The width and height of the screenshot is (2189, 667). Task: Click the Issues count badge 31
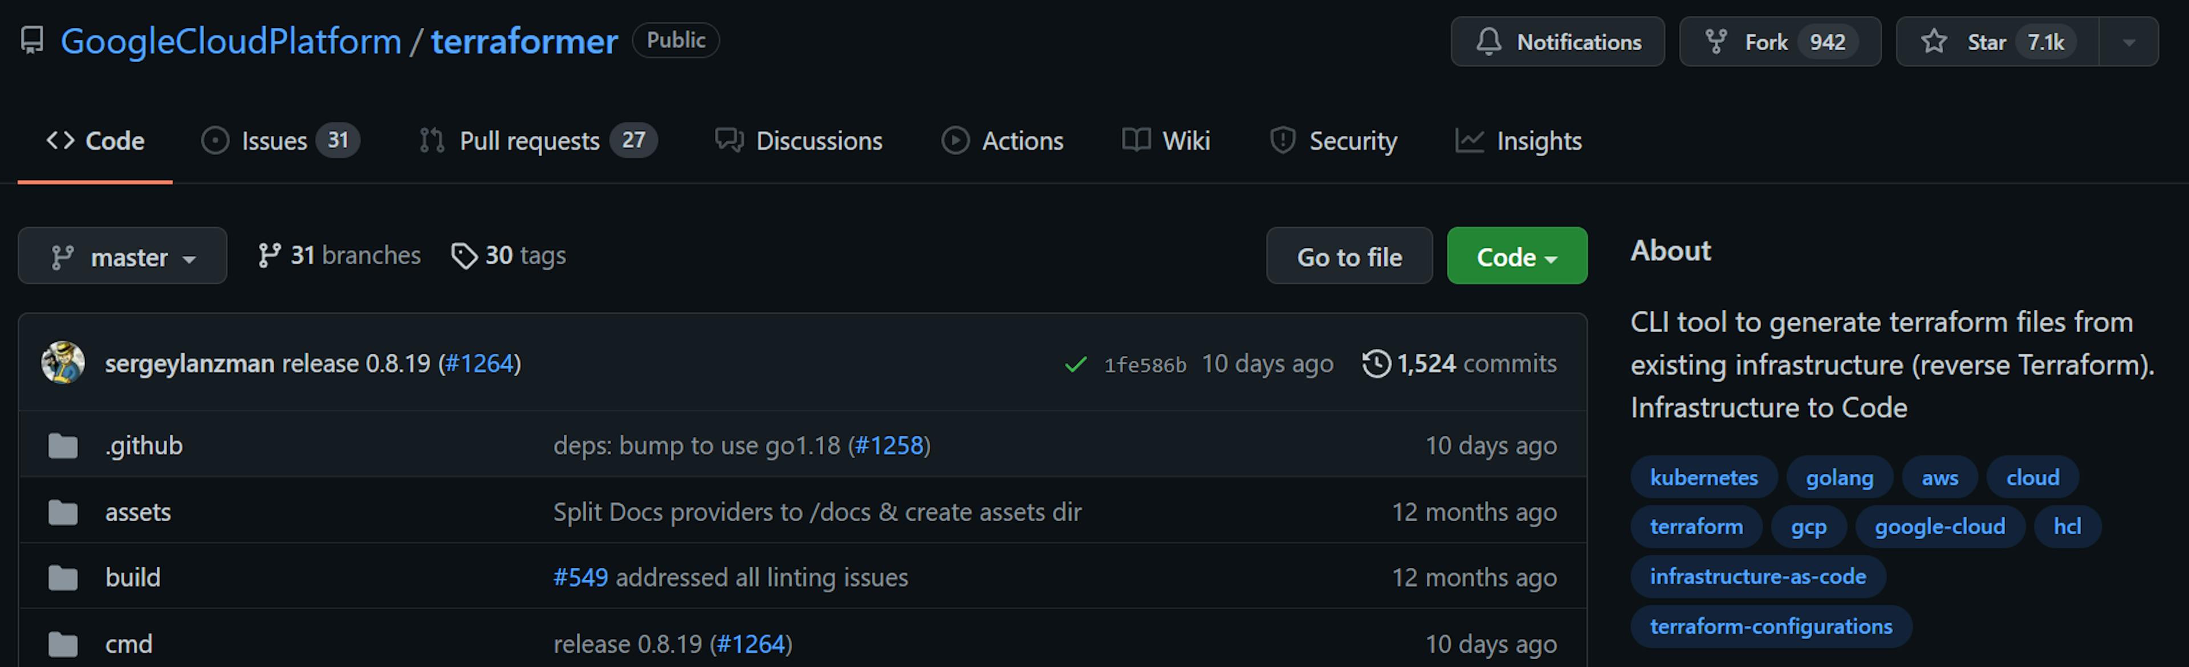tap(338, 140)
